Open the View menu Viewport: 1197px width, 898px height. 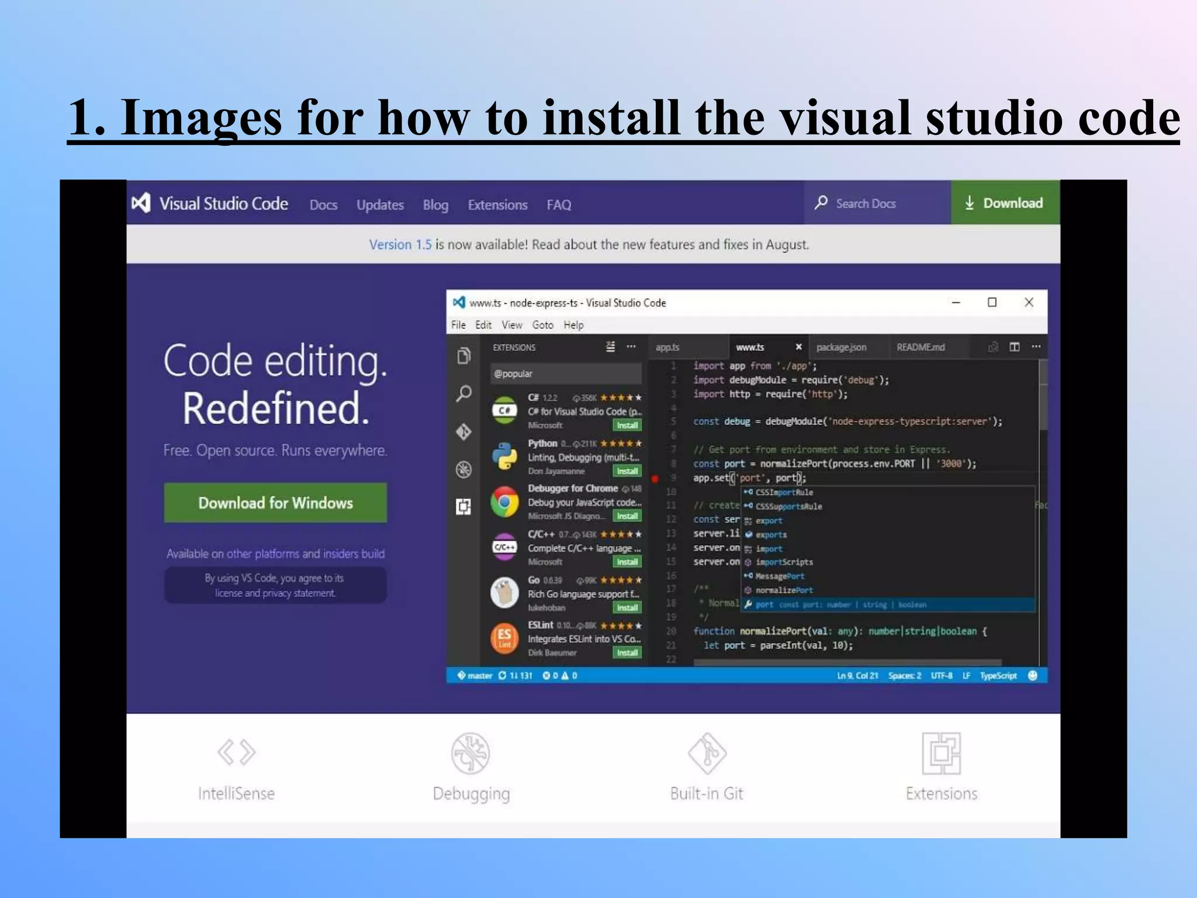512,325
